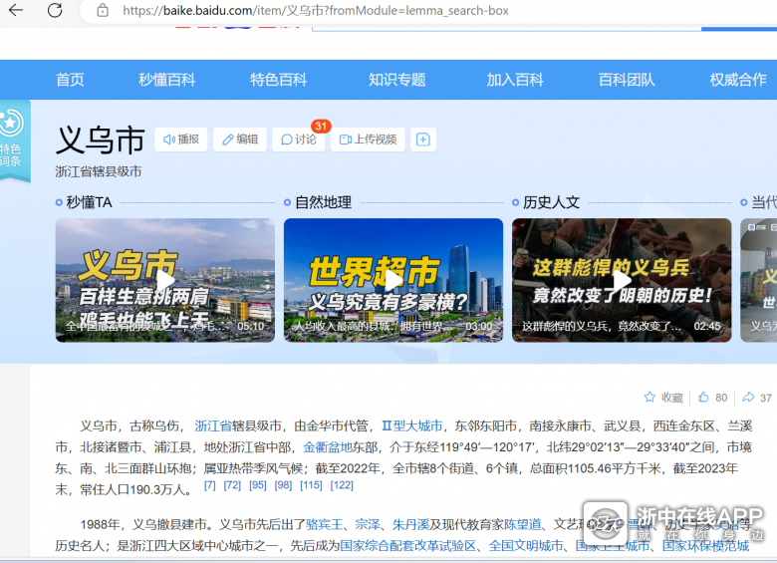The height and width of the screenshot is (563, 777).
Task: Open the 金衢盆地 link
Action: 328,447
